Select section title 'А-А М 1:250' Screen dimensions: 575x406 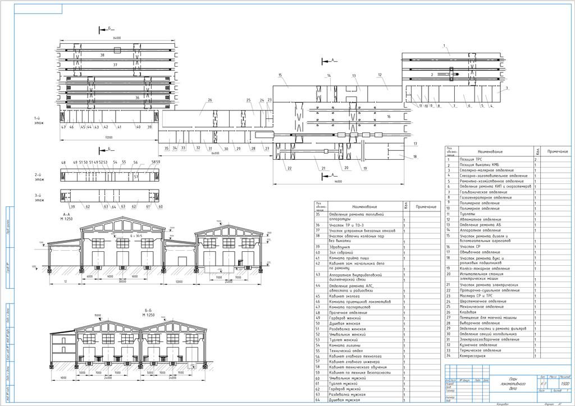(68, 216)
